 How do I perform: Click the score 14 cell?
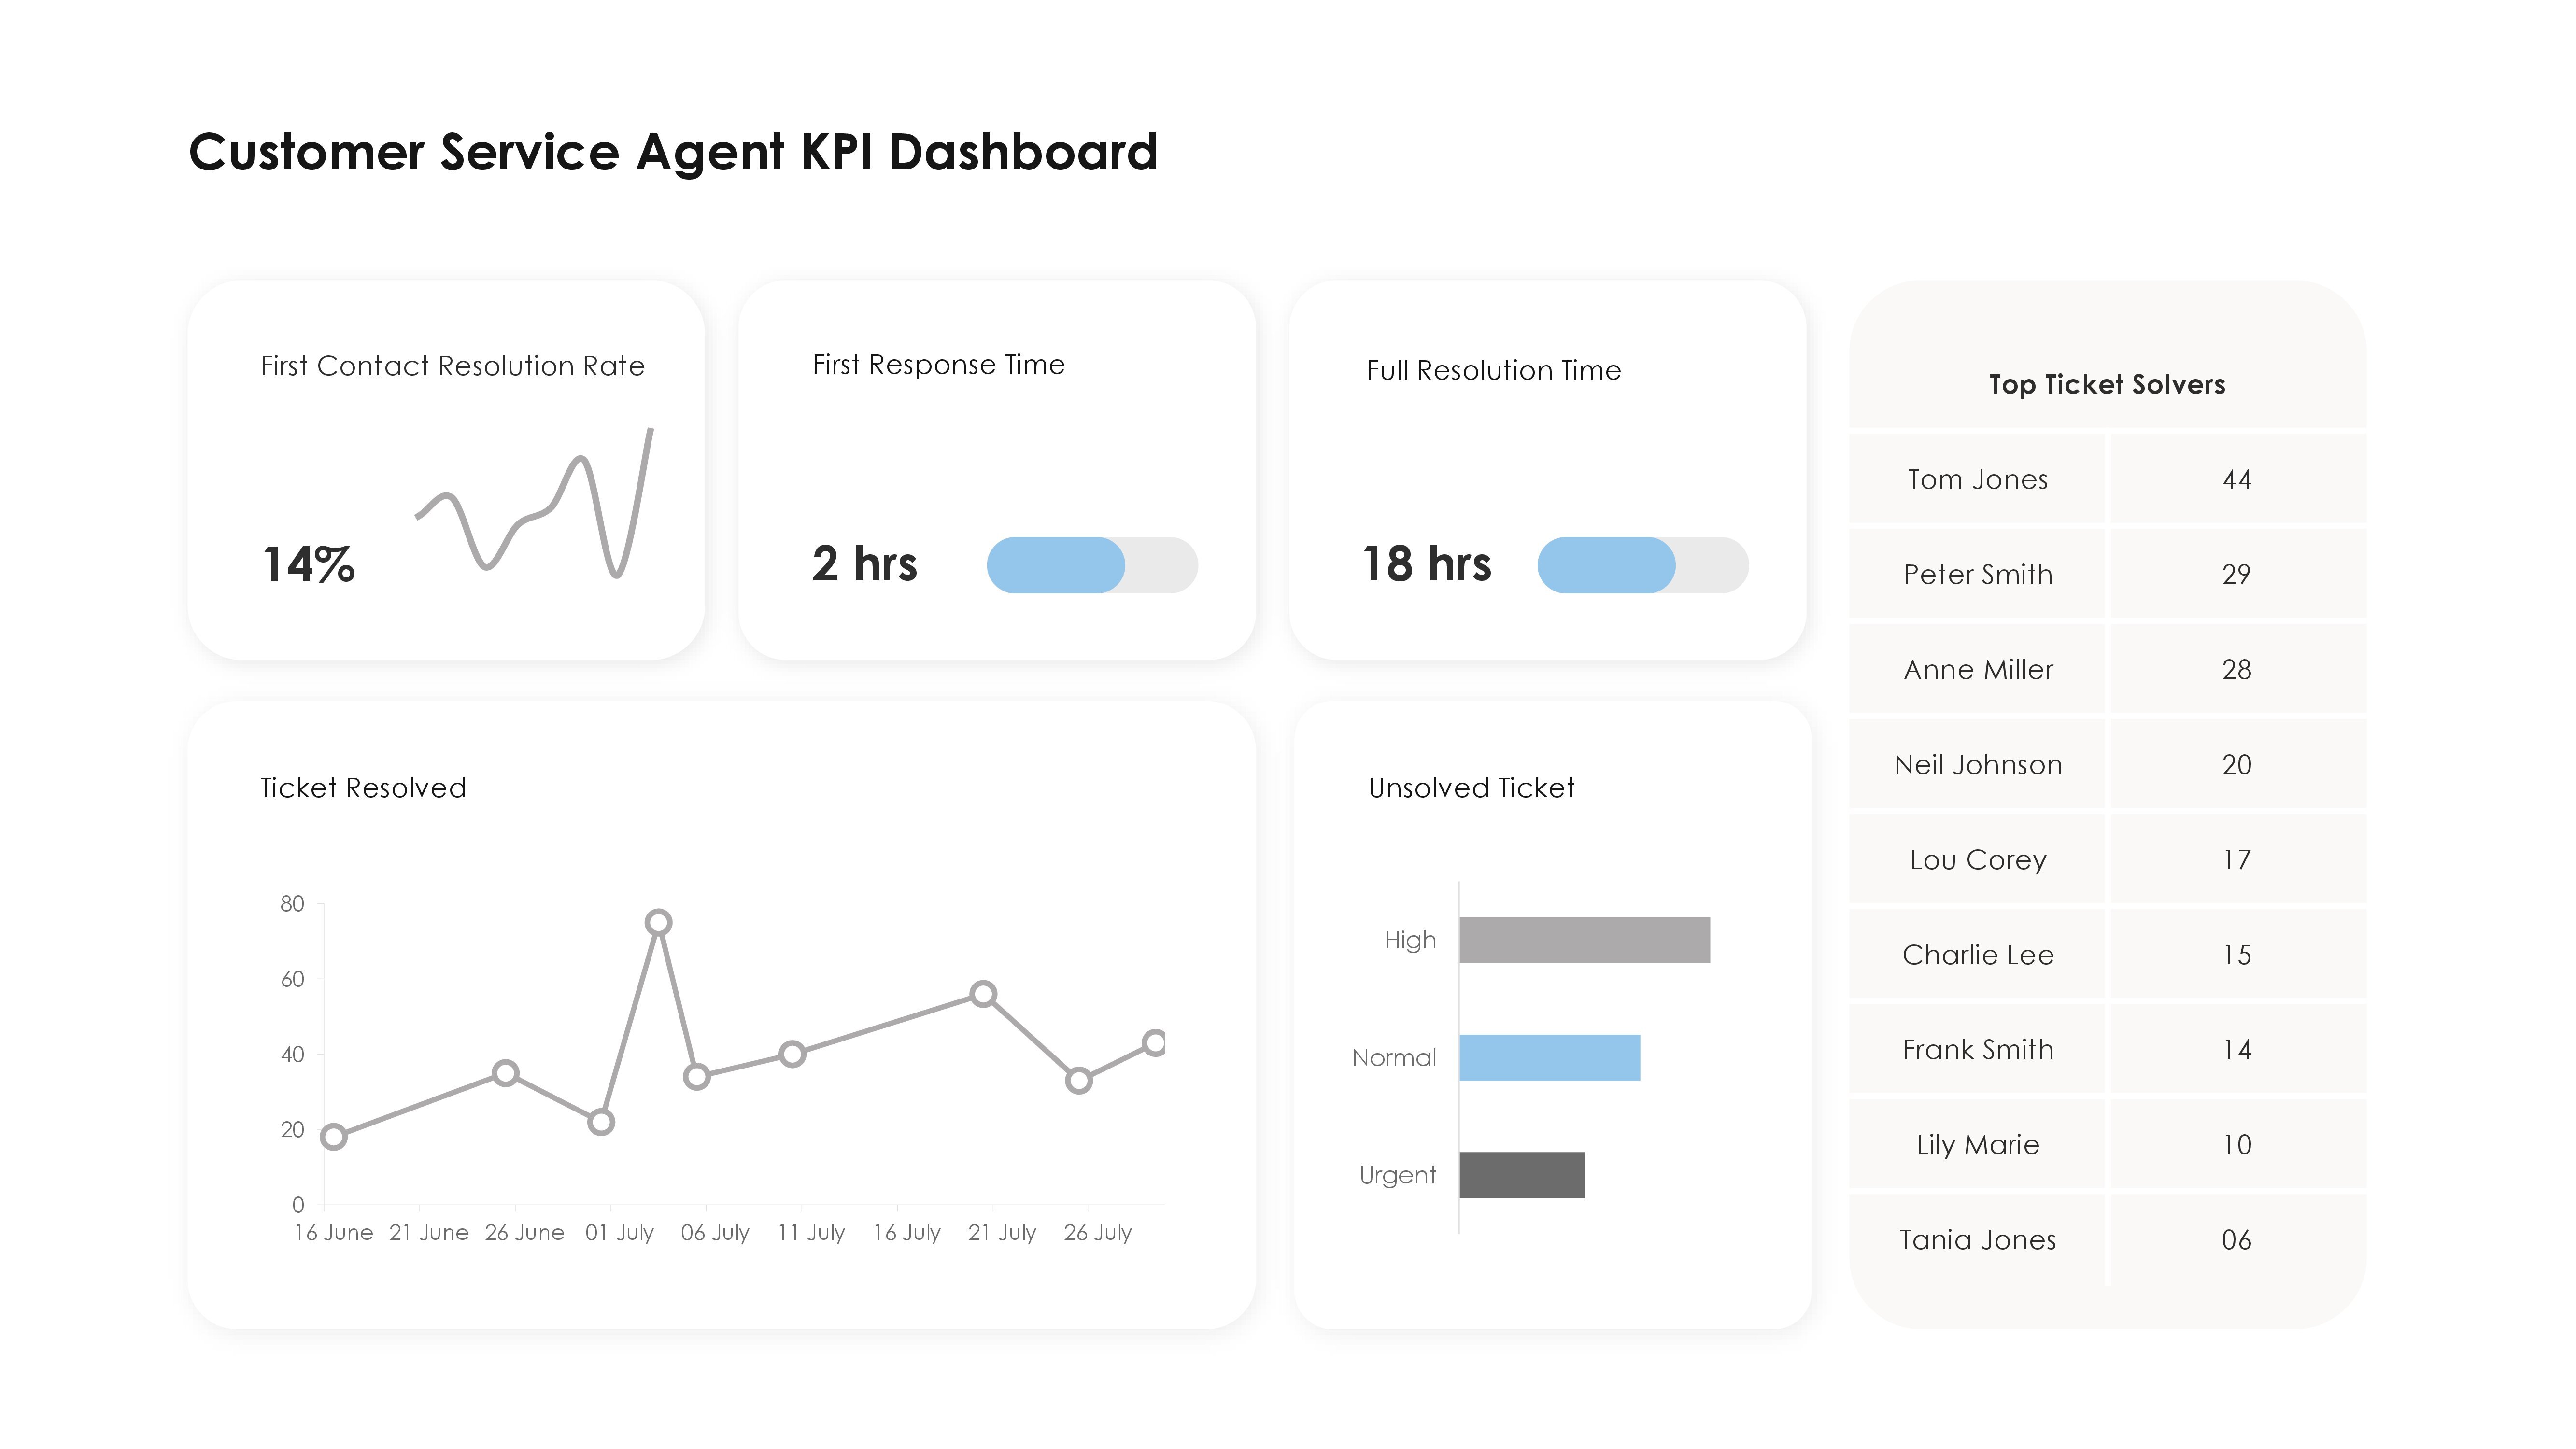[x=2238, y=1049]
